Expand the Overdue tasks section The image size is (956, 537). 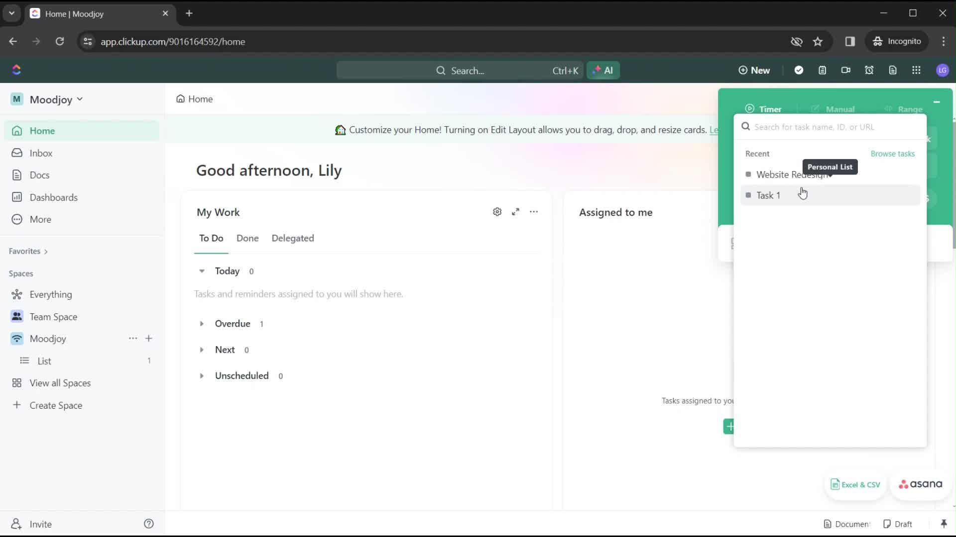pos(203,324)
